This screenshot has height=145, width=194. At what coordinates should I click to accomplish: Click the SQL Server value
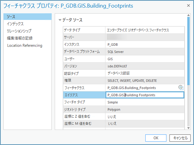pos(115,52)
